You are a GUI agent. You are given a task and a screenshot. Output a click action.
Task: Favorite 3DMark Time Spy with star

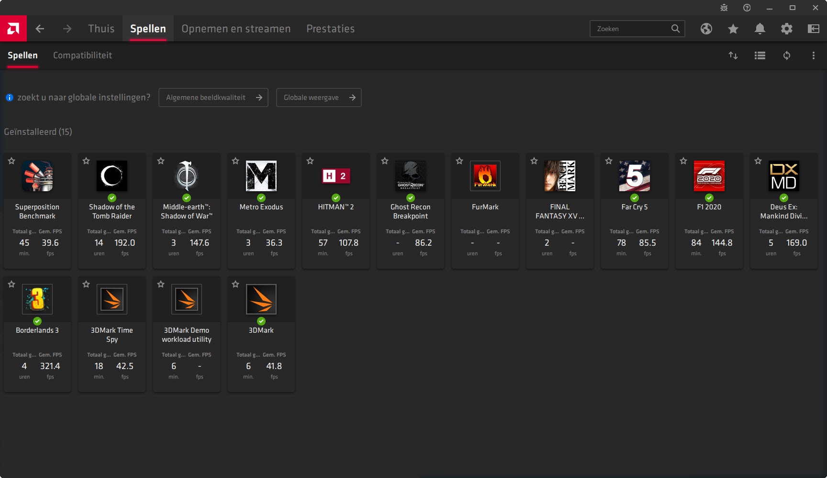pyautogui.click(x=86, y=284)
